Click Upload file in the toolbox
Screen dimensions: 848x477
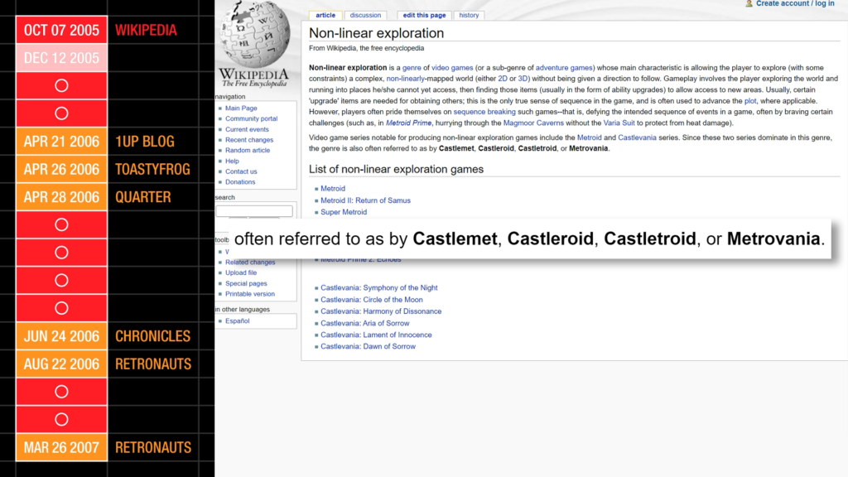click(x=242, y=272)
